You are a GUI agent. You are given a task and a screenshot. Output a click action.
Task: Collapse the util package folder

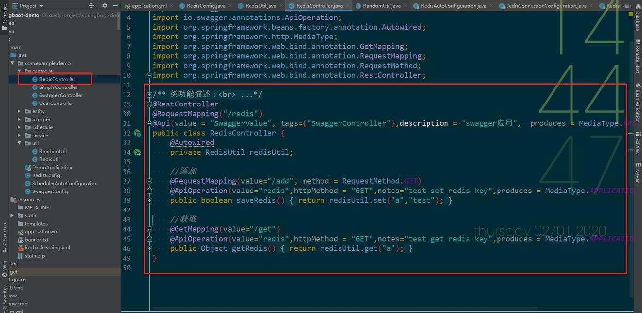tap(20, 143)
